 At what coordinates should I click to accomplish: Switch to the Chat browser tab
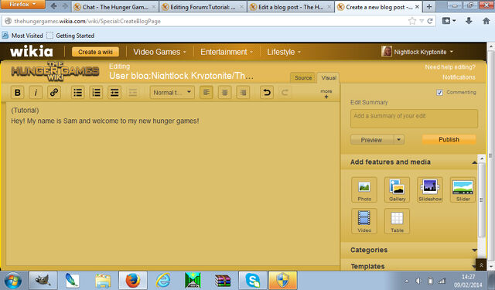click(115, 7)
